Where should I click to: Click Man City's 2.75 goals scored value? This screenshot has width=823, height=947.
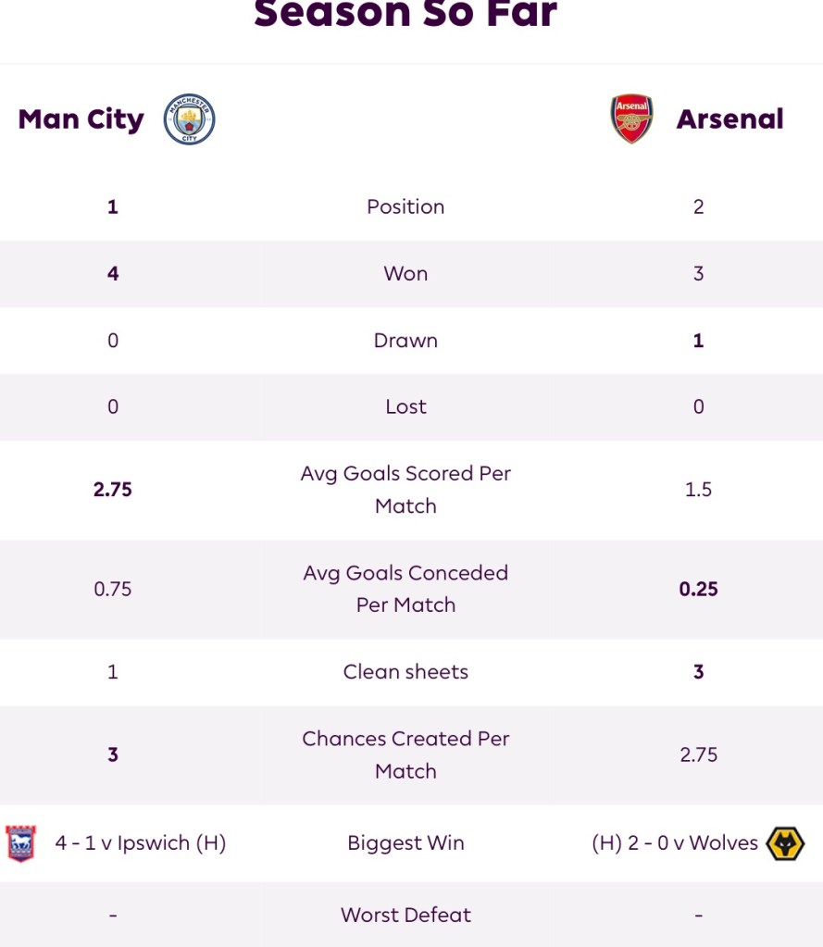click(113, 489)
